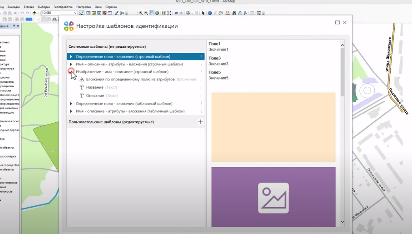This screenshot has width=412, height=234.
Task: Open the Геообработка menu
Action: tap(63, 7)
